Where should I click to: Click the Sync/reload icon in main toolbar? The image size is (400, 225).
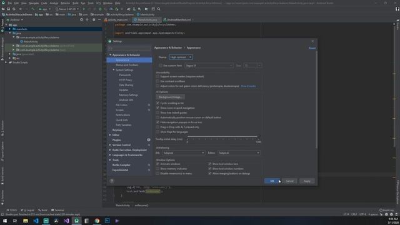point(14,9)
